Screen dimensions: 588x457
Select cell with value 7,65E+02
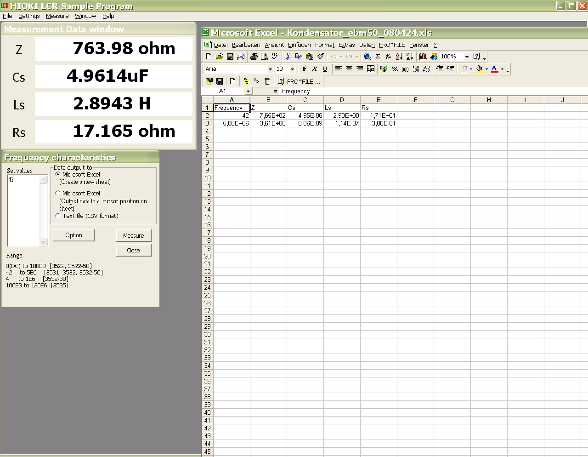tap(268, 115)
